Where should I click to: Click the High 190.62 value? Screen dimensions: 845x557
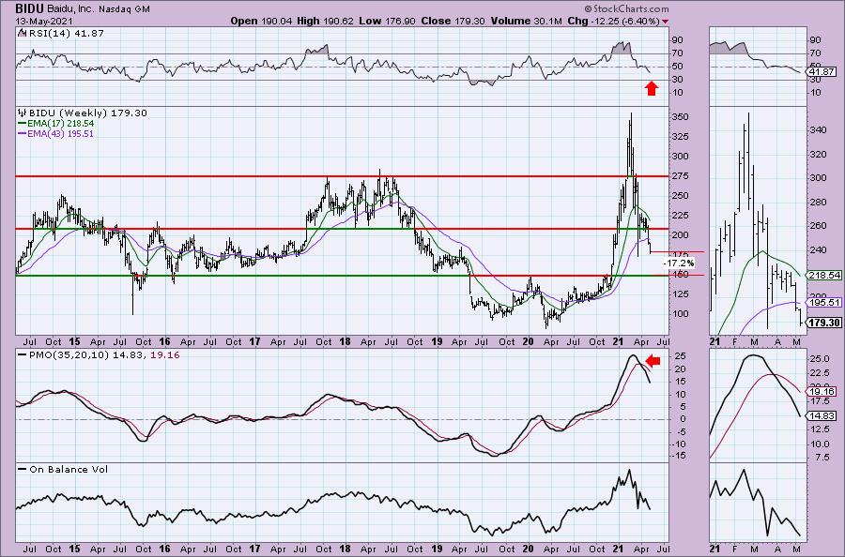[326, 21]
